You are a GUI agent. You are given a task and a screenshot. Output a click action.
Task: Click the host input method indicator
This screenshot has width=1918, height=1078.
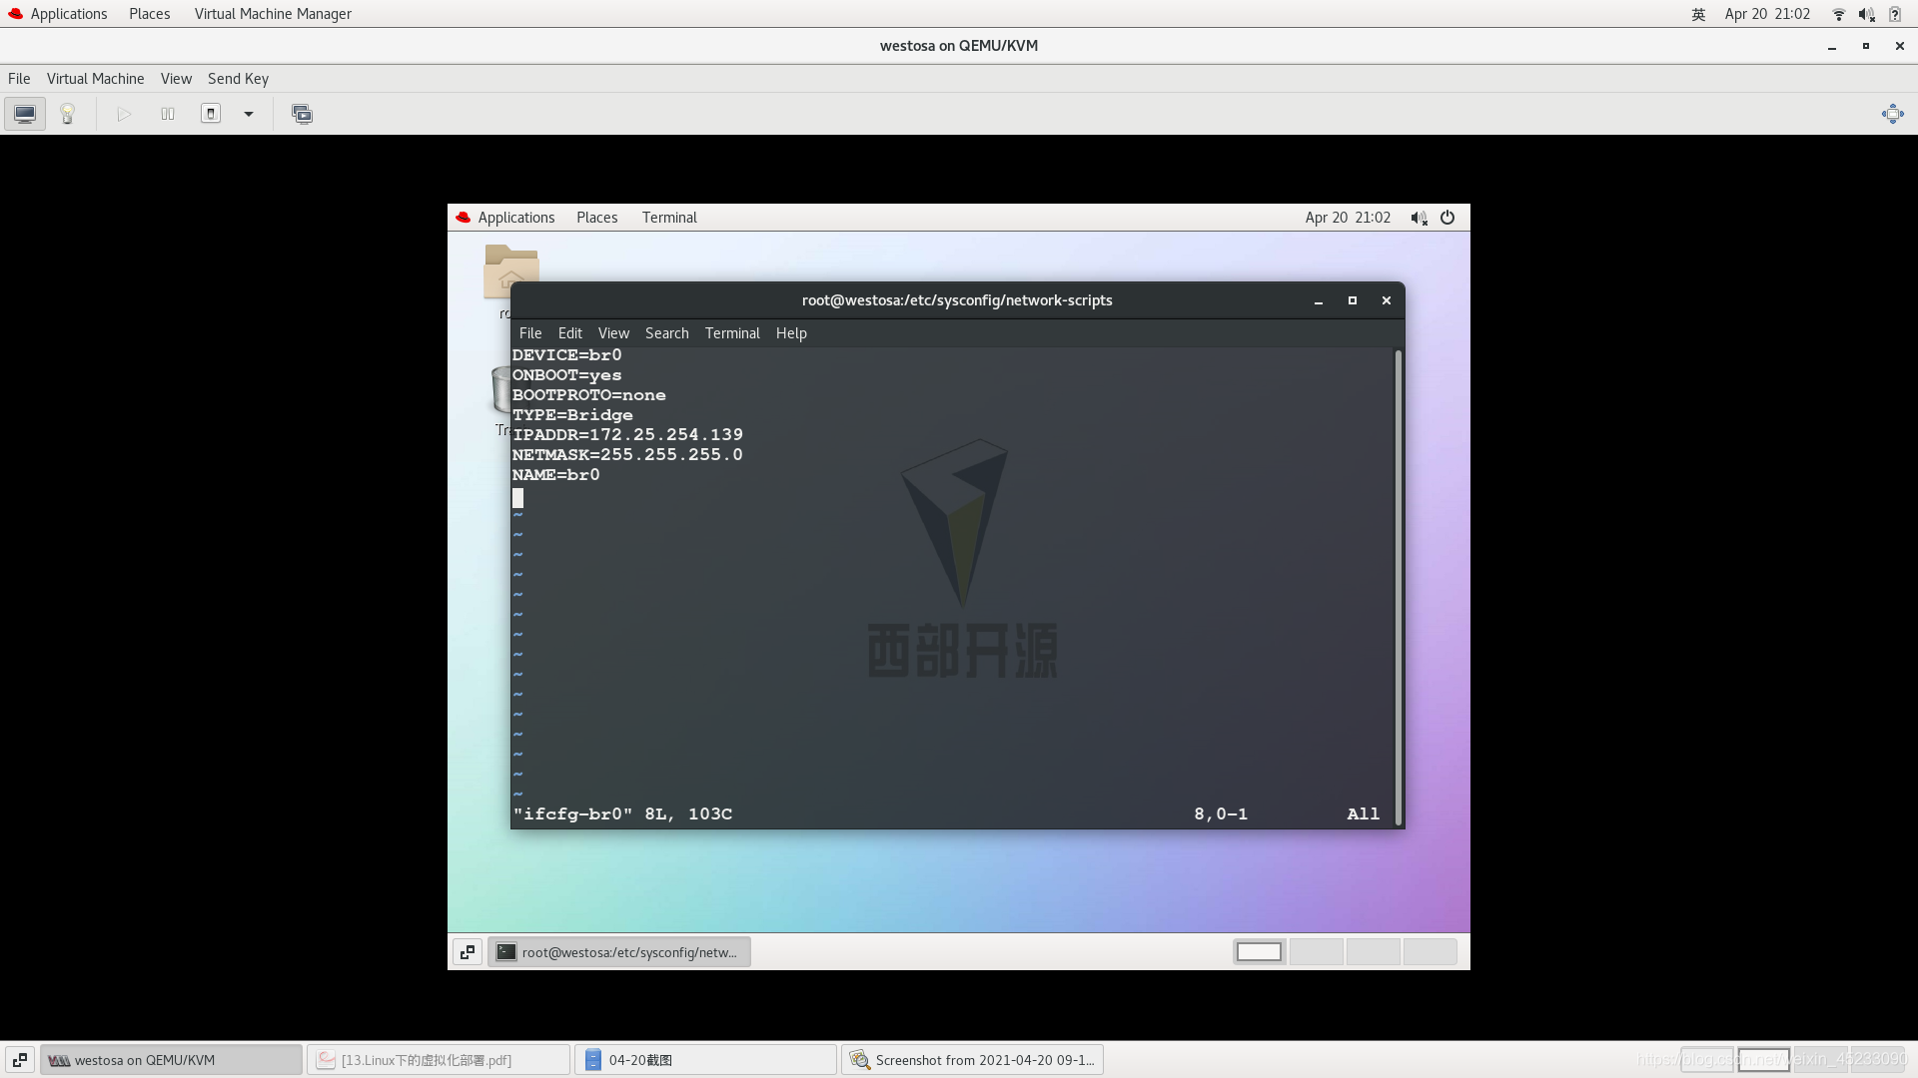point(1698,14)
